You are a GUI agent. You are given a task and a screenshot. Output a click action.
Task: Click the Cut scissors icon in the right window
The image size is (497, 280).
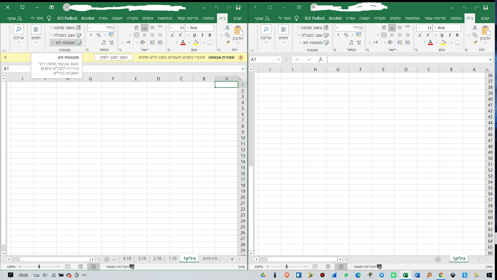[475, 28]
